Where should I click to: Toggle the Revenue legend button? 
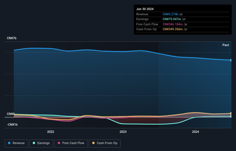(16, 143)
